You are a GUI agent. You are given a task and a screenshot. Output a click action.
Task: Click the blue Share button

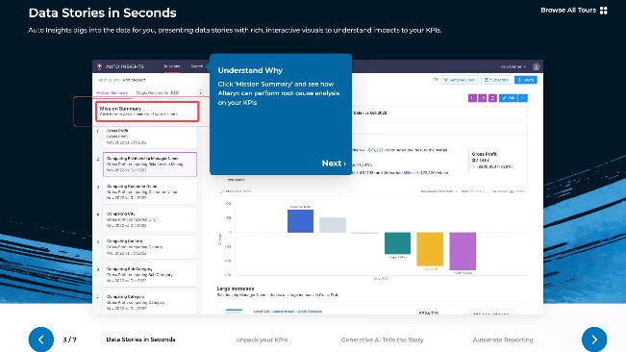[x=525, y=80]
